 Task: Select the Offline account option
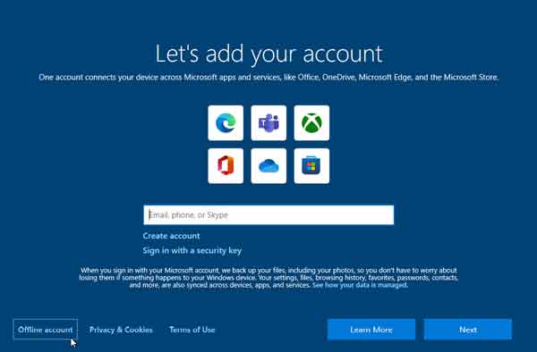[x=46, y=330]
